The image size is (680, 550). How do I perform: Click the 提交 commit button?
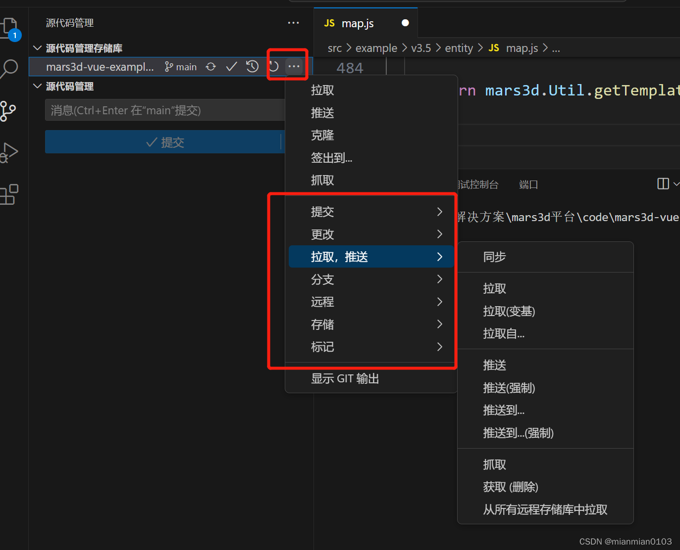(x=165, y=142)
